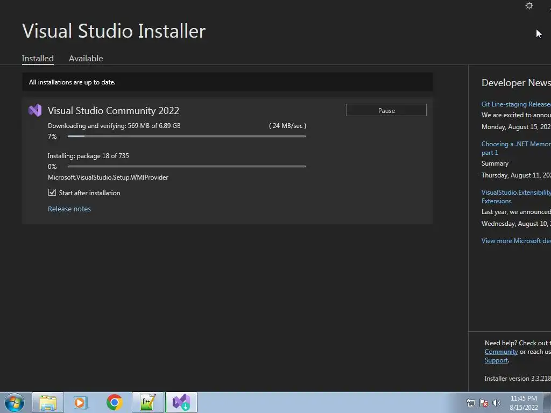Click 'All installations are up to date' banner

click(x=228, y=82)
